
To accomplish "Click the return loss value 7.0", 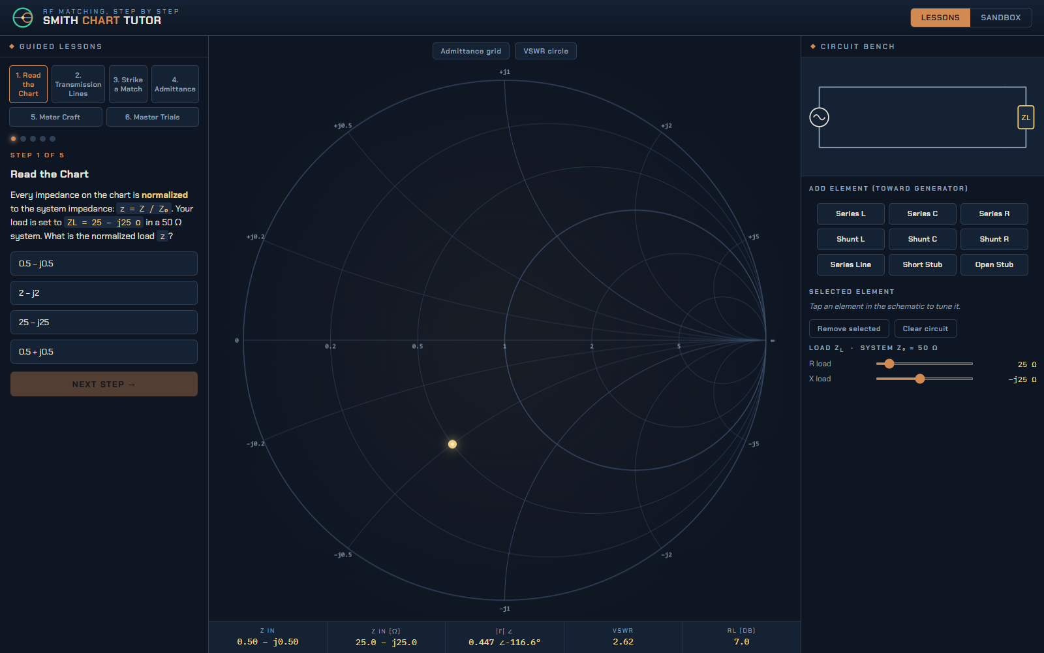I will [741, 642].
